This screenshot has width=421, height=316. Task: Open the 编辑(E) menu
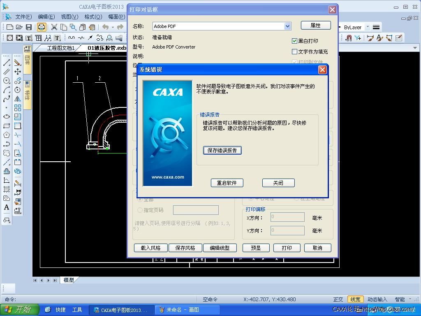(x=46, y=16)
